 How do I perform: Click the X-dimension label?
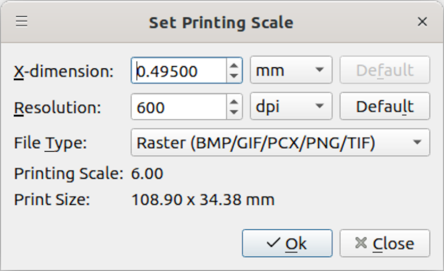[x=64, y=71]
